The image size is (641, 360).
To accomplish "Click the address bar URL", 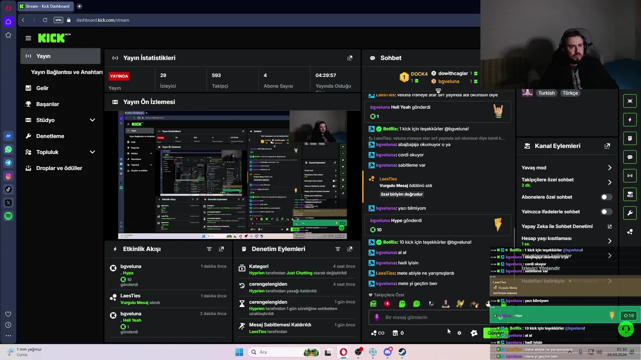I will tap(103, 20).
